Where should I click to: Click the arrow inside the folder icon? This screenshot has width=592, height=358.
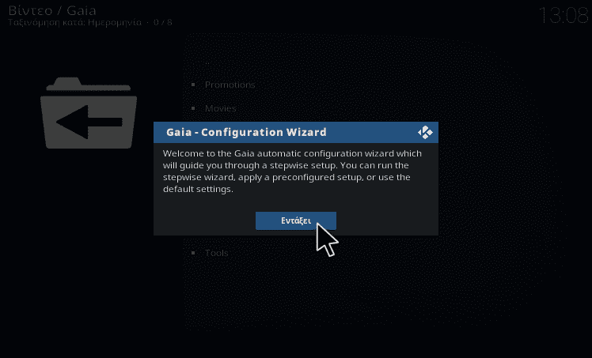89,122
